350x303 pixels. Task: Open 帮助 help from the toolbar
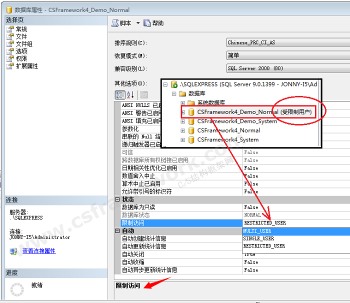153,23
